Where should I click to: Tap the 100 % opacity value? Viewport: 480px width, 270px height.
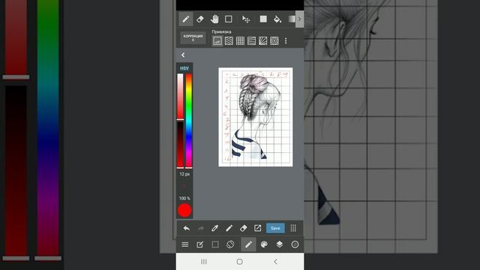point(184,198)
